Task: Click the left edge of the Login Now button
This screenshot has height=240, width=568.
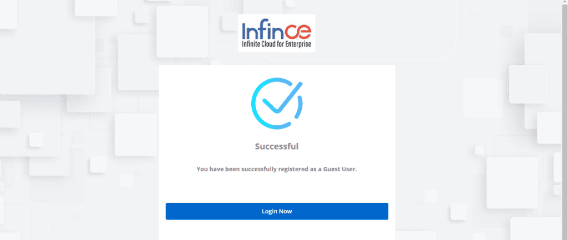Action: [169, 211]
